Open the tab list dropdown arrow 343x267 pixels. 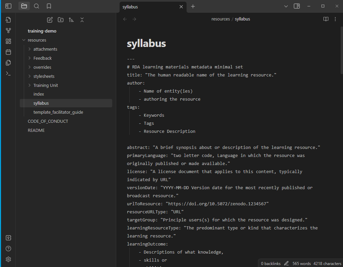(286, 6)
